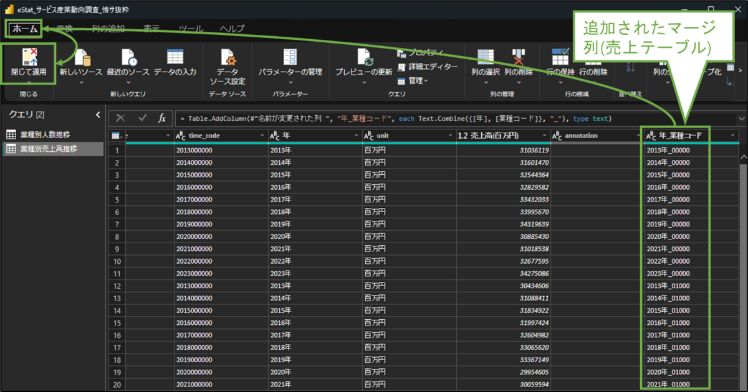Click the Power BI logo in the title bar
The image size is (748, 392).
9,10
